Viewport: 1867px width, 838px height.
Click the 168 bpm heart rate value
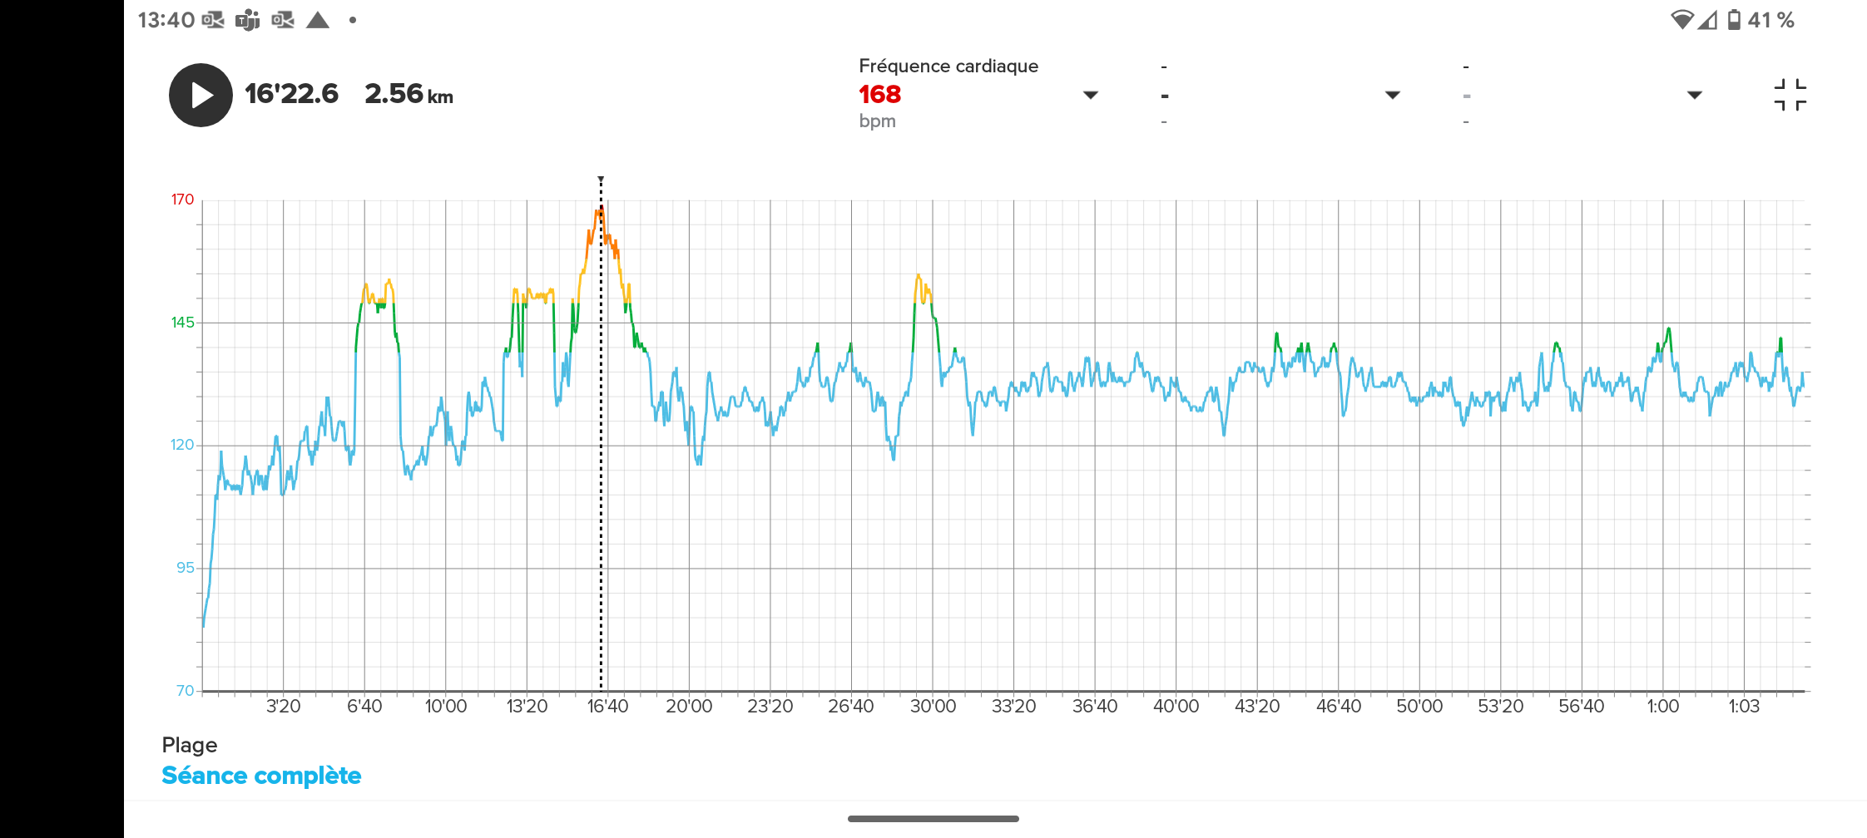point(879,94)
